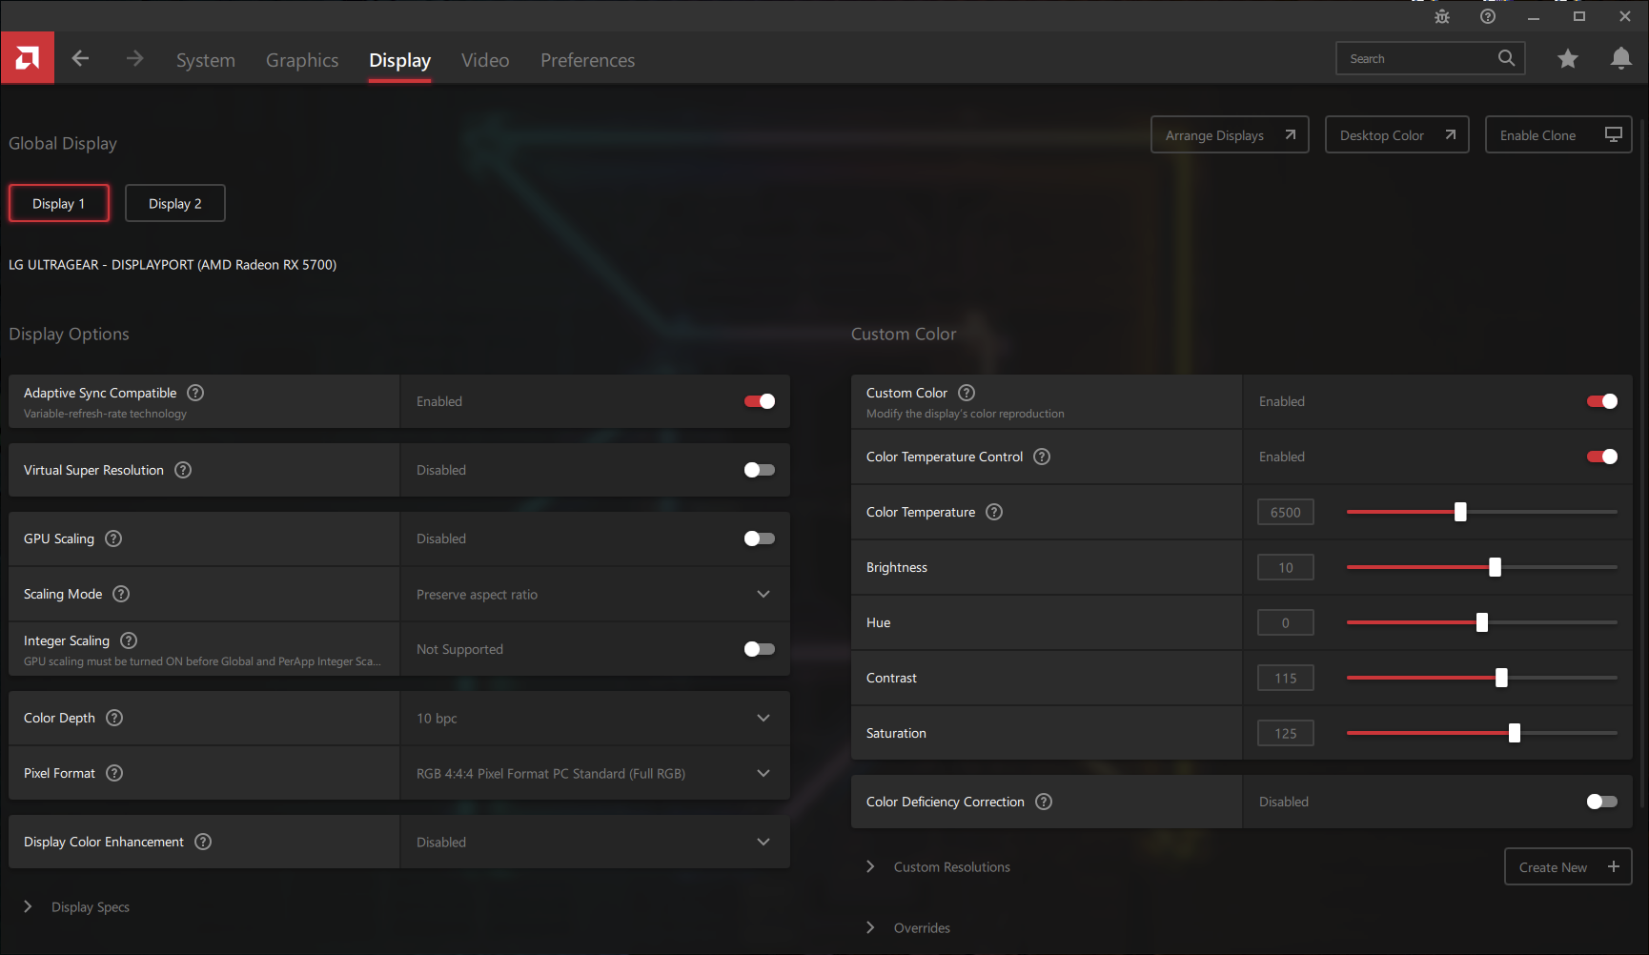Click Create New custom resolution
This screenshot has height=955, width=1649.
[1568, 866]
